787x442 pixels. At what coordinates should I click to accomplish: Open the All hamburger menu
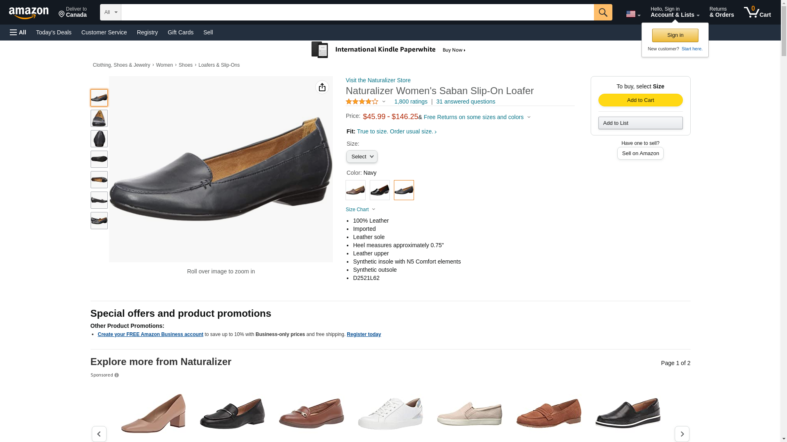point(18,32)
